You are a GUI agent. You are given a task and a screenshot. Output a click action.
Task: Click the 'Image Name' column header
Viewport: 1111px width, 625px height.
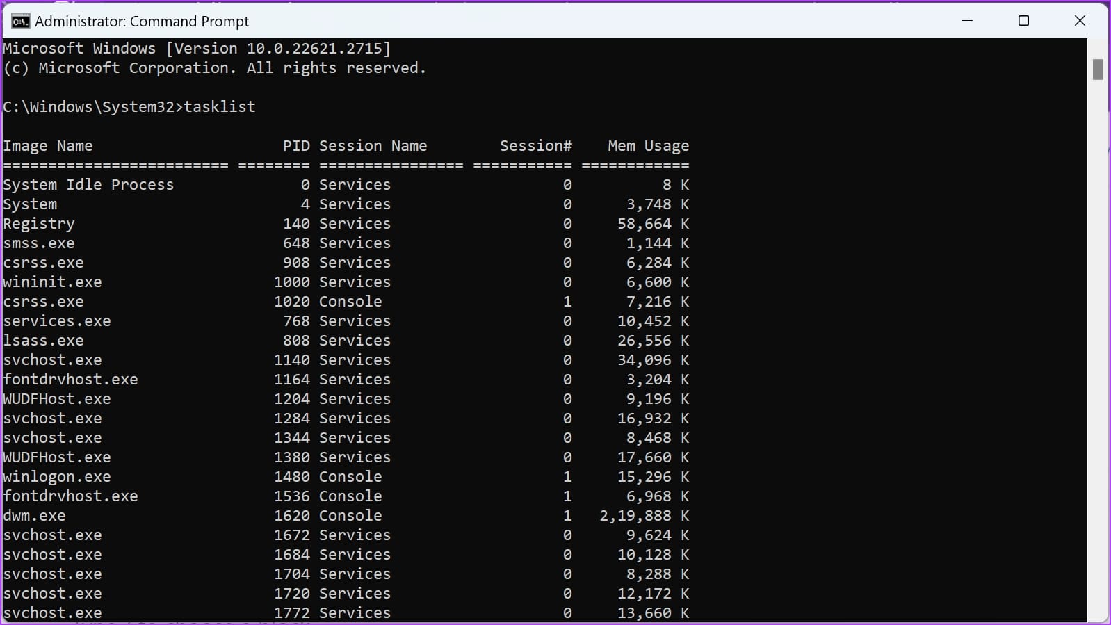click(x=48, y=146)
